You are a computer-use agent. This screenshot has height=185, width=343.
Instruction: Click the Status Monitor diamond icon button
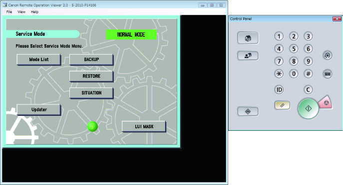pyautogui.click(x=248, y=111)
